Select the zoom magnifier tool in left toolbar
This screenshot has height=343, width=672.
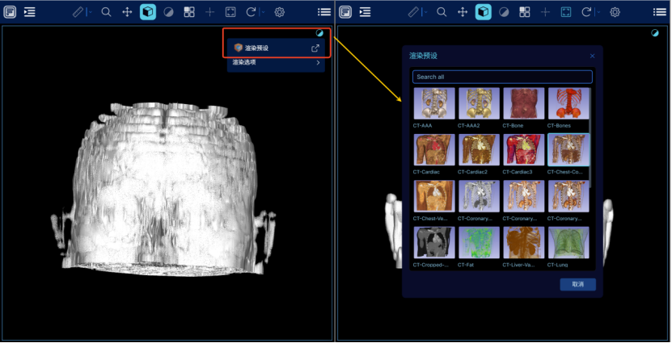pyautogui.click(x=106, y=12)
